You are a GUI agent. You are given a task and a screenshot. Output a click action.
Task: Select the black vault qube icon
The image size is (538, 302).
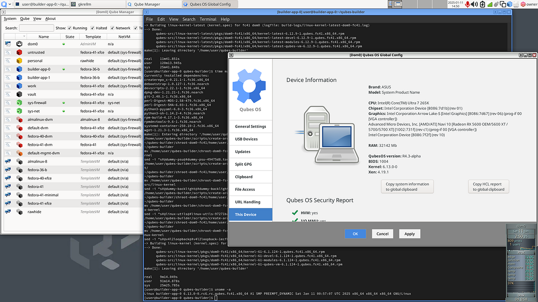click(19, 94)
